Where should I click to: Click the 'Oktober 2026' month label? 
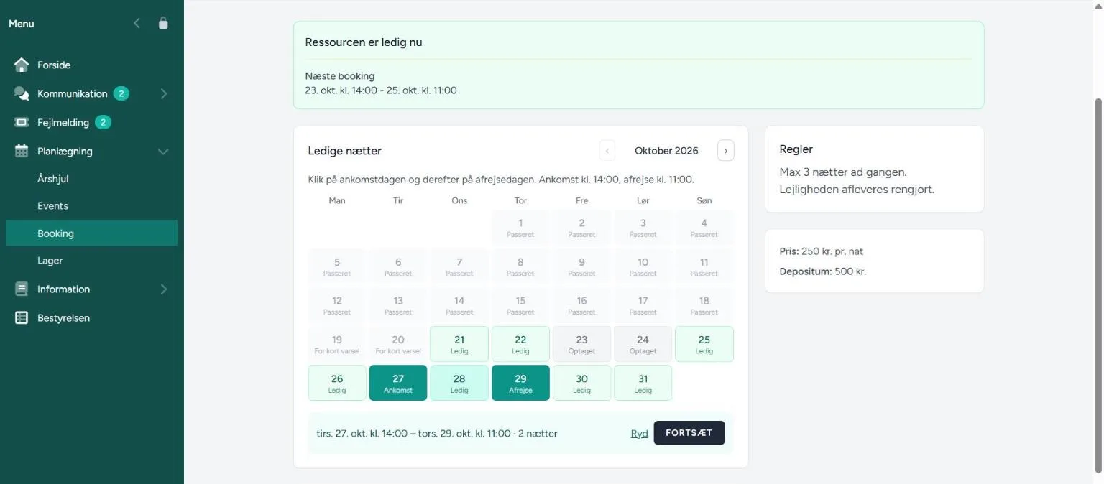click(667, 151)
